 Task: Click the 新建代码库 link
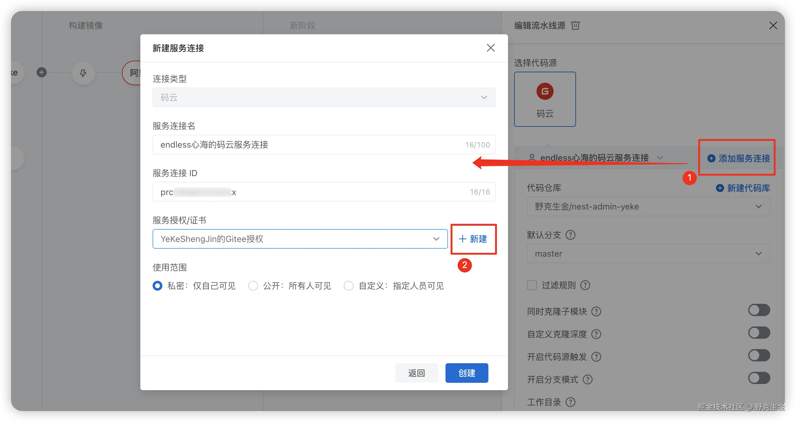[x=743, y=188]
